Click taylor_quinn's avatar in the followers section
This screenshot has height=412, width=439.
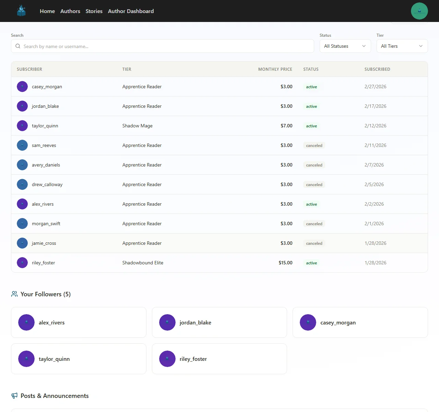tap(26, 359)
